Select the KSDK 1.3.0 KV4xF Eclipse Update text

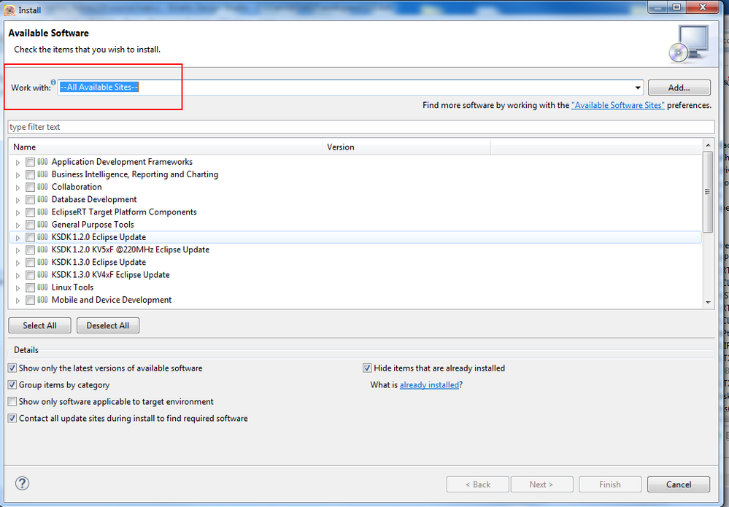pyautogui.click(x=111, y=274)
